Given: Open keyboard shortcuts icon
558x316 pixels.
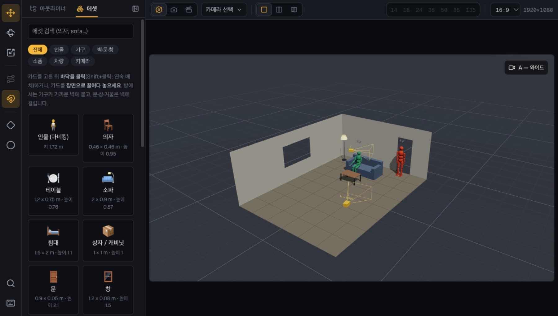Looking at the screenshot, I should point(11,303).
